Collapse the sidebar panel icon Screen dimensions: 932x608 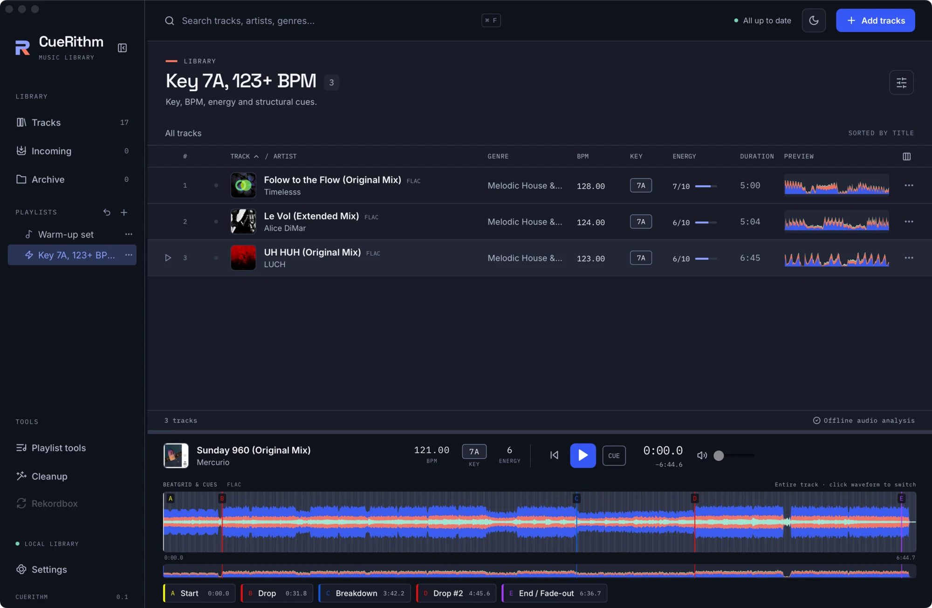coord(122,48)
